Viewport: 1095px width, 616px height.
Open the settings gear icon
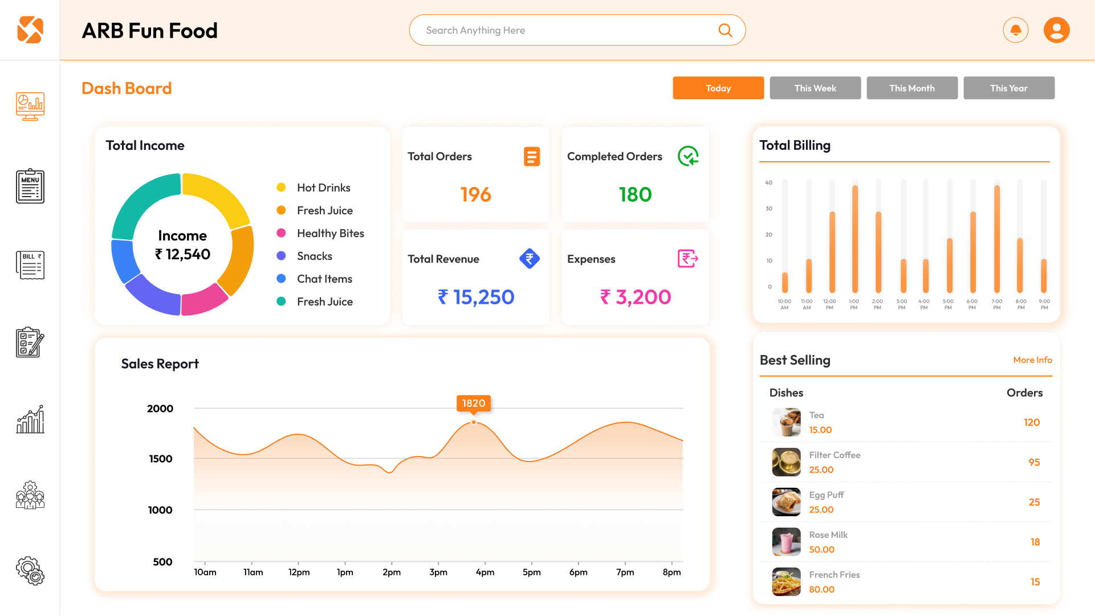30,572
